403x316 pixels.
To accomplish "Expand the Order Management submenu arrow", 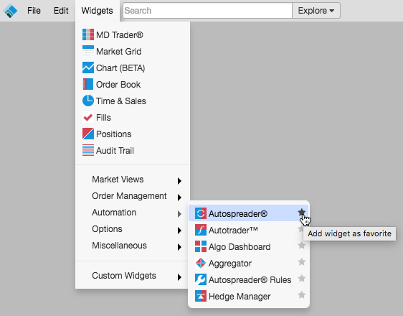I will (x=179, y=197).
